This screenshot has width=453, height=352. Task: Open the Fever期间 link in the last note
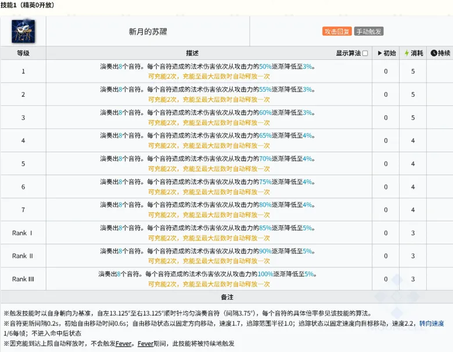[146, 344]
